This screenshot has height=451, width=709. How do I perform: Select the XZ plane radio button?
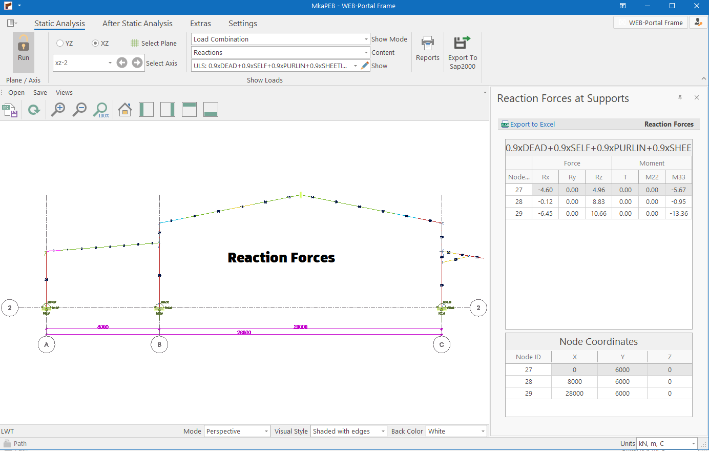tap(95, 44)
